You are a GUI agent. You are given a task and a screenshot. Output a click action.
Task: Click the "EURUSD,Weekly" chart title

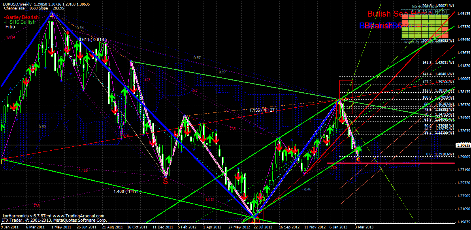(x=17, y=4)
